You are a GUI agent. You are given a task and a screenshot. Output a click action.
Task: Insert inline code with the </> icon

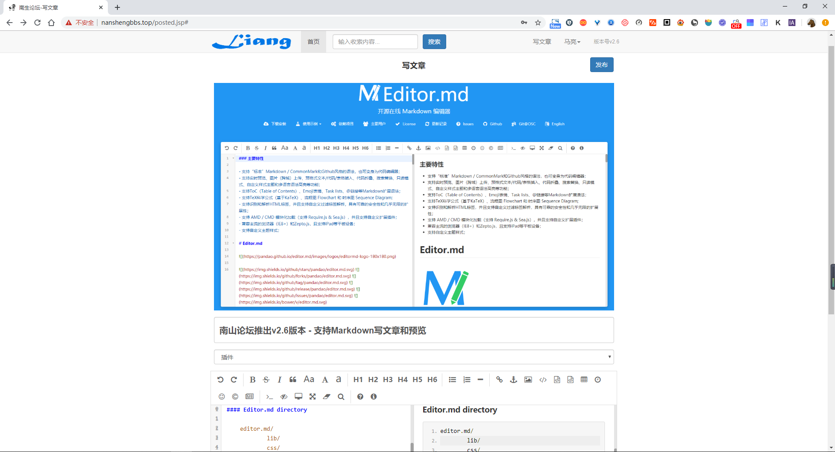pyautogui.click(x=543, y=379)
